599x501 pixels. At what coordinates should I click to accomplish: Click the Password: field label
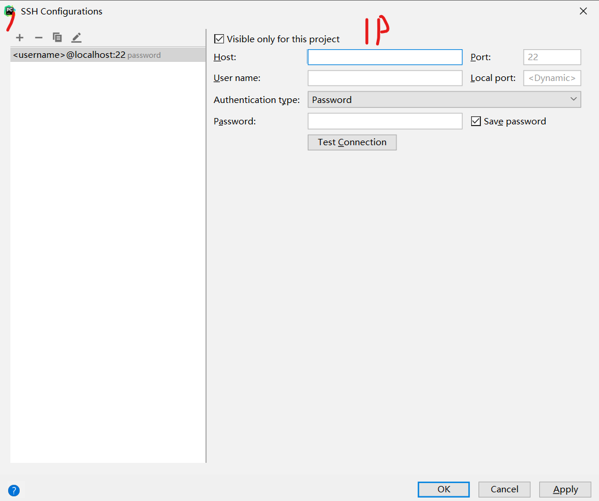click(x=234, y=121)
